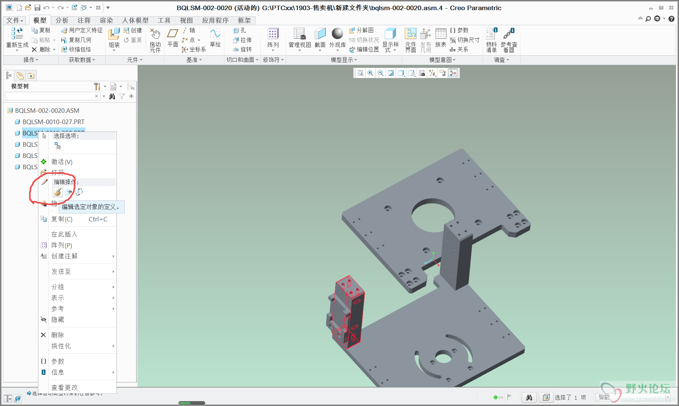
Task: Click the Edit Definition icon in context menu
Action: 57,192
